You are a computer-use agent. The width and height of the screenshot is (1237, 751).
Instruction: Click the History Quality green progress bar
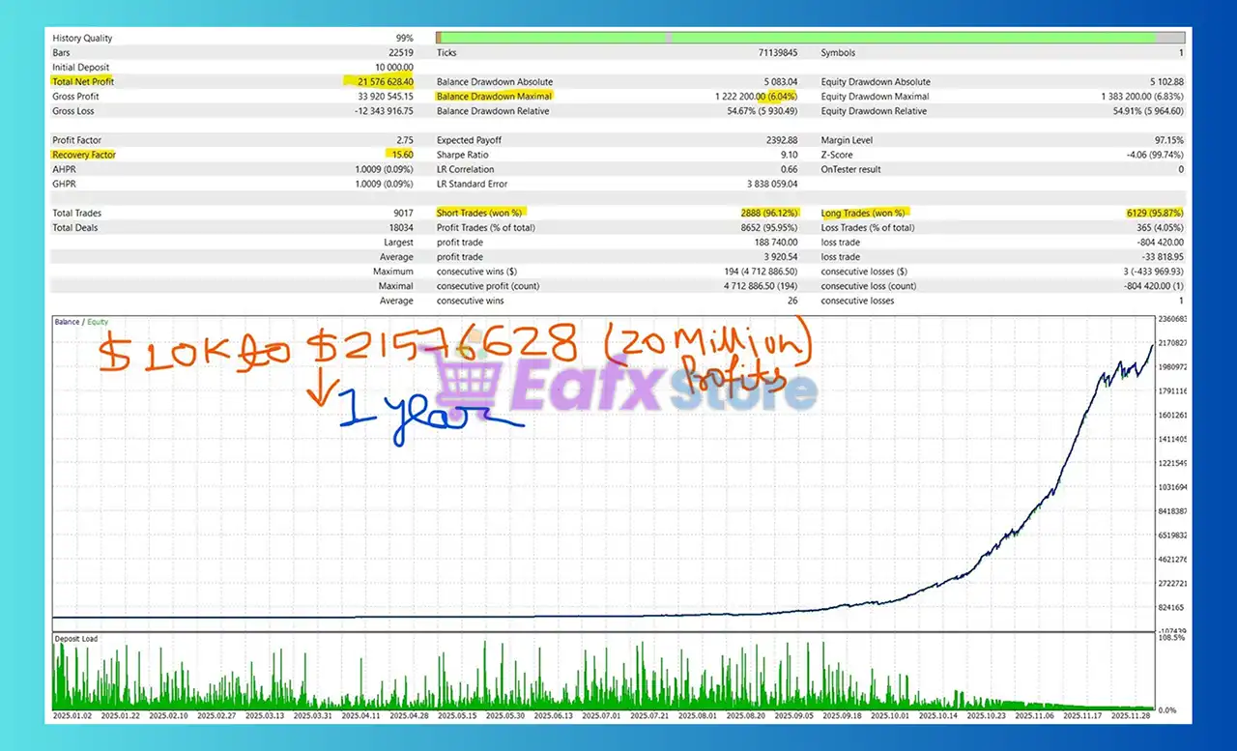[795, 38]
